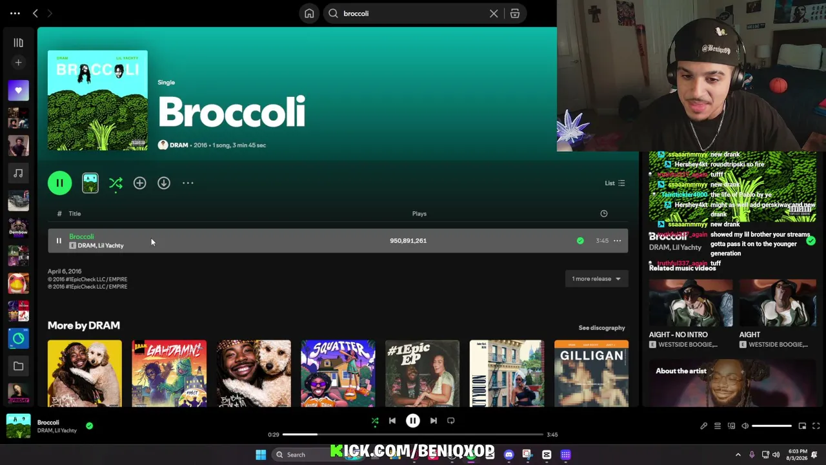Show lyrics with the microphone icon

click(x=703, y=426)
